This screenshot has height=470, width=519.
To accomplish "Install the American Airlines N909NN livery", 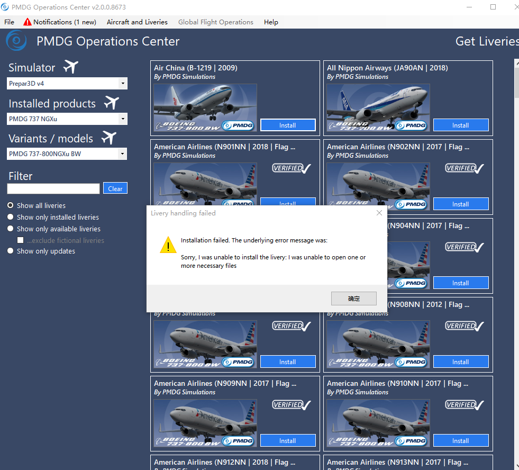I will click(x=288, y=440).
